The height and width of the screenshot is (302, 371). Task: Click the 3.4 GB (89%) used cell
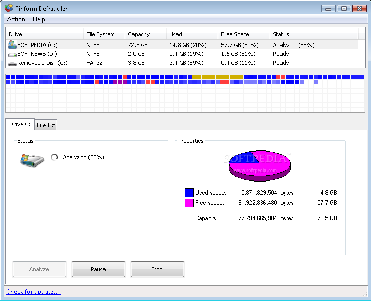pyautogui.click(x=186, y=63)
